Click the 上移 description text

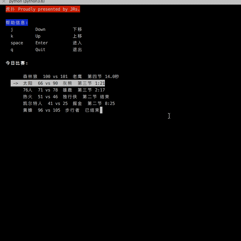[x=77, y=36]
